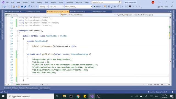Click the Open File folder icon
The width and height of the screenshot is (176, 99).
coord(19,7)
